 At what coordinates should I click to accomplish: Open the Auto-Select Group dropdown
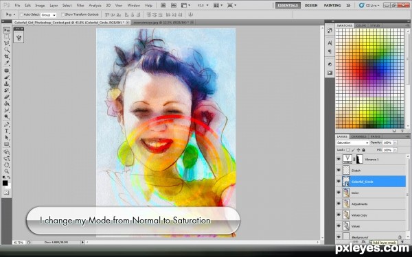pyautogui.click(x=49, y=15)
